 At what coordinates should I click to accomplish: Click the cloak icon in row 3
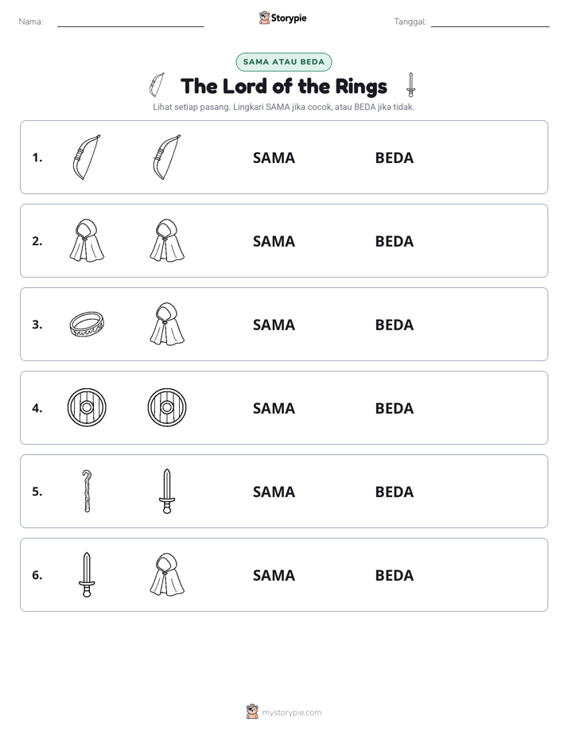click(167, 324)
